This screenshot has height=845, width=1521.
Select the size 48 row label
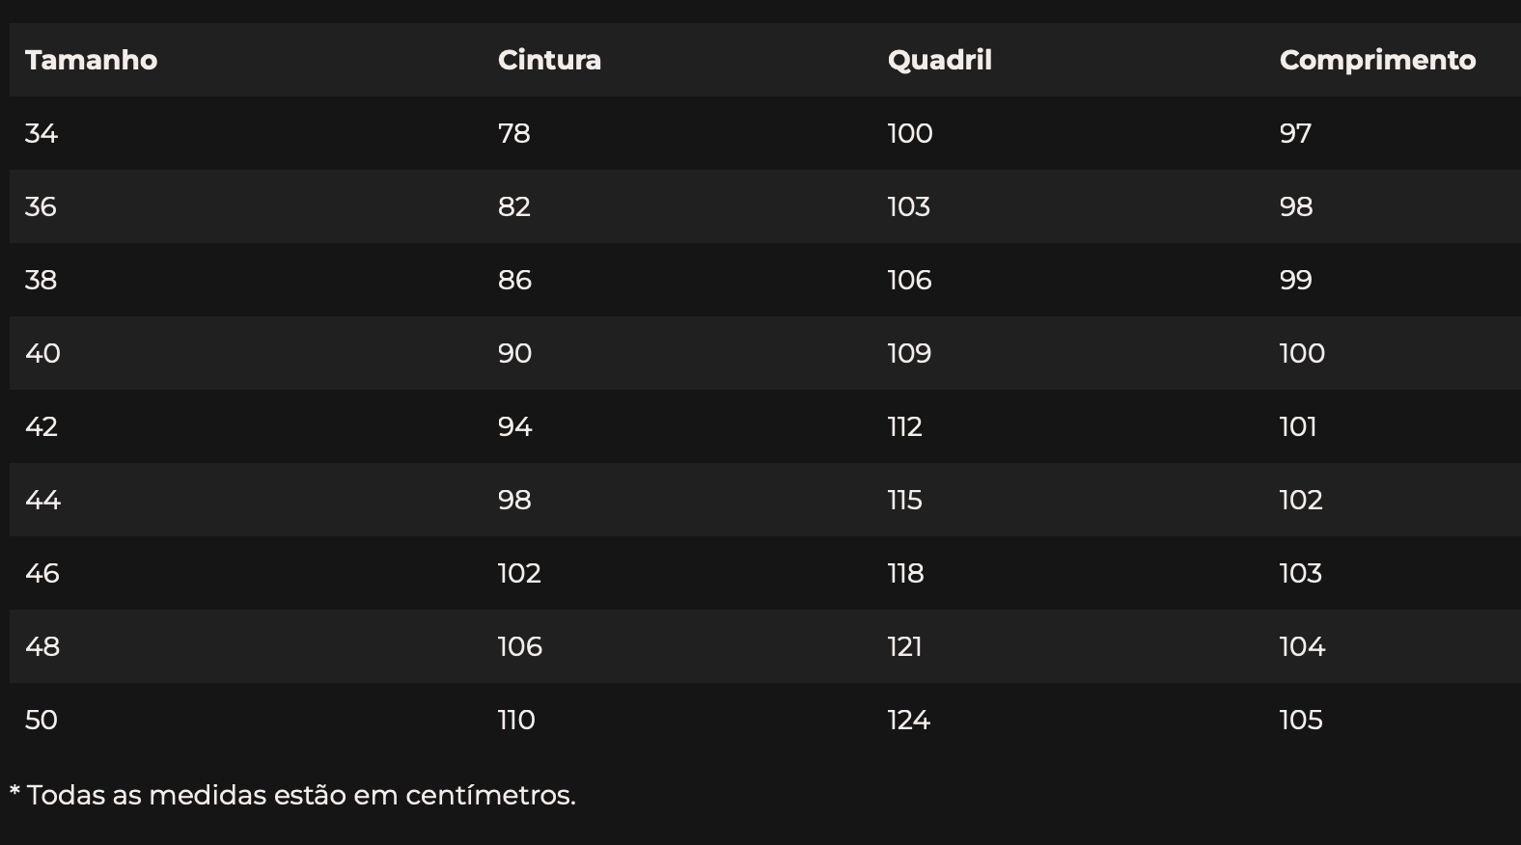click(42, 646)
